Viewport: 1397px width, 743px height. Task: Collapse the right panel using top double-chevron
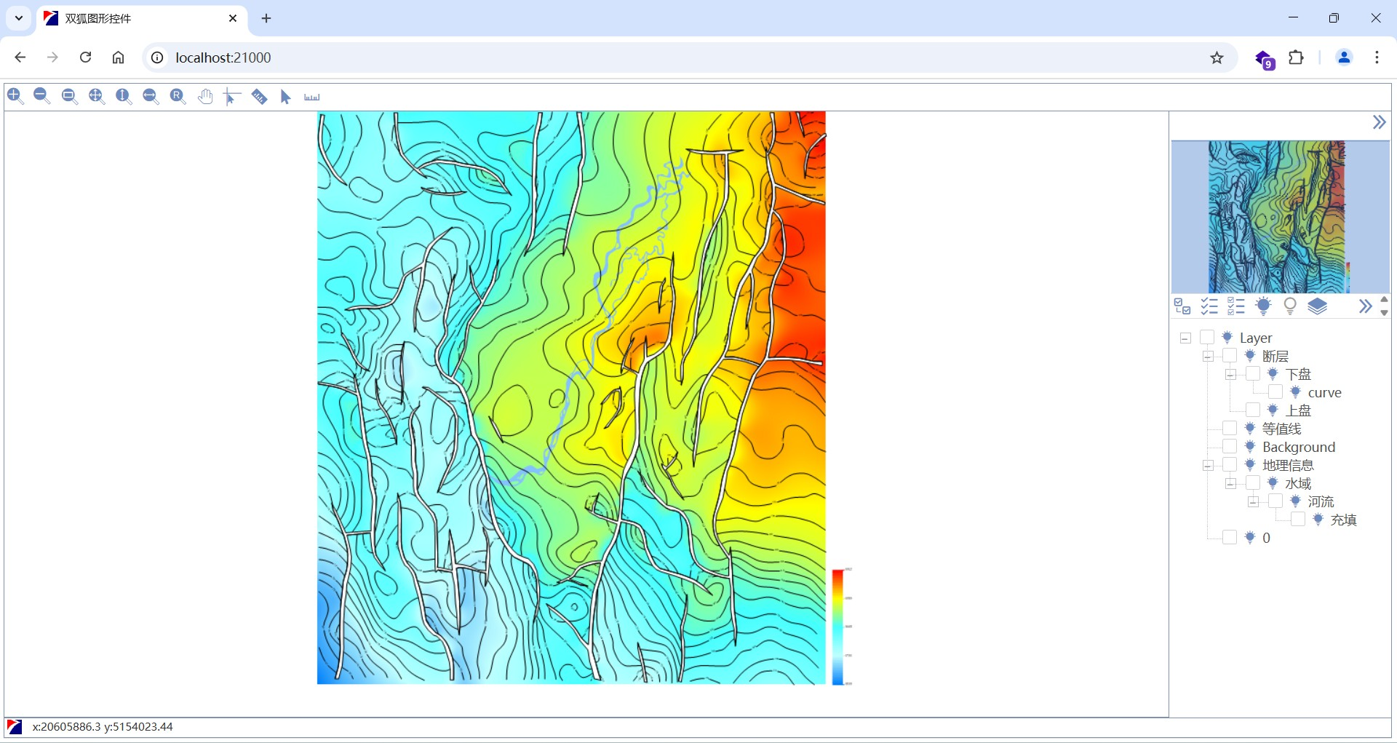pos(1379,122)
